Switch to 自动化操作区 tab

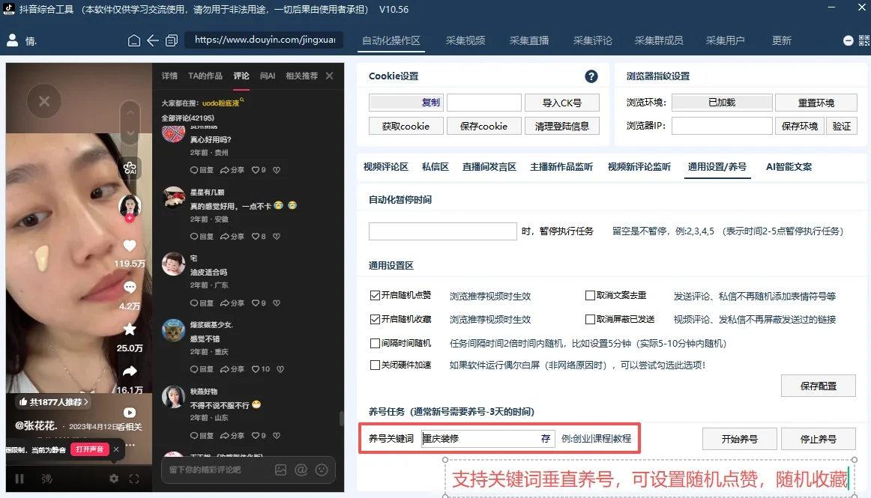[x=391, y=40]
